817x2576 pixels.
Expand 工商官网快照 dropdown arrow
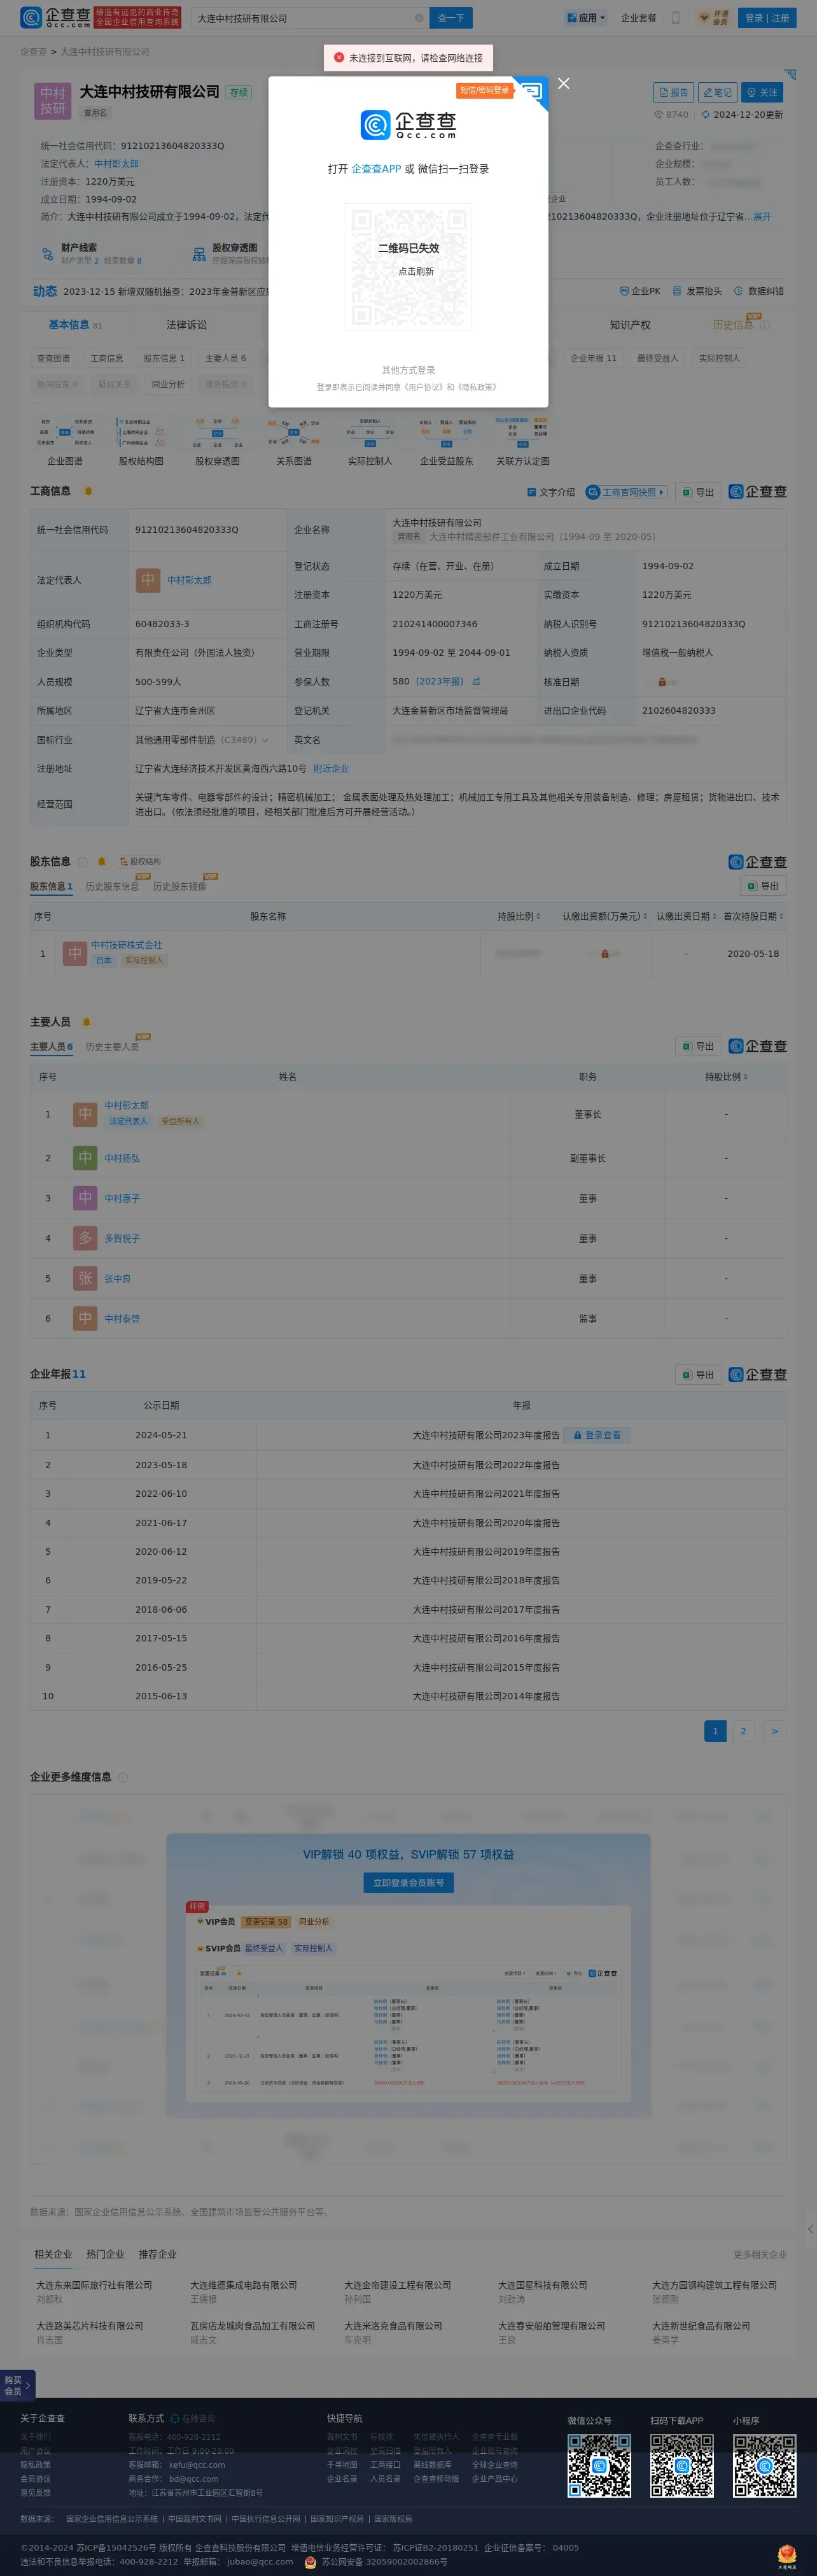point(661,492)
